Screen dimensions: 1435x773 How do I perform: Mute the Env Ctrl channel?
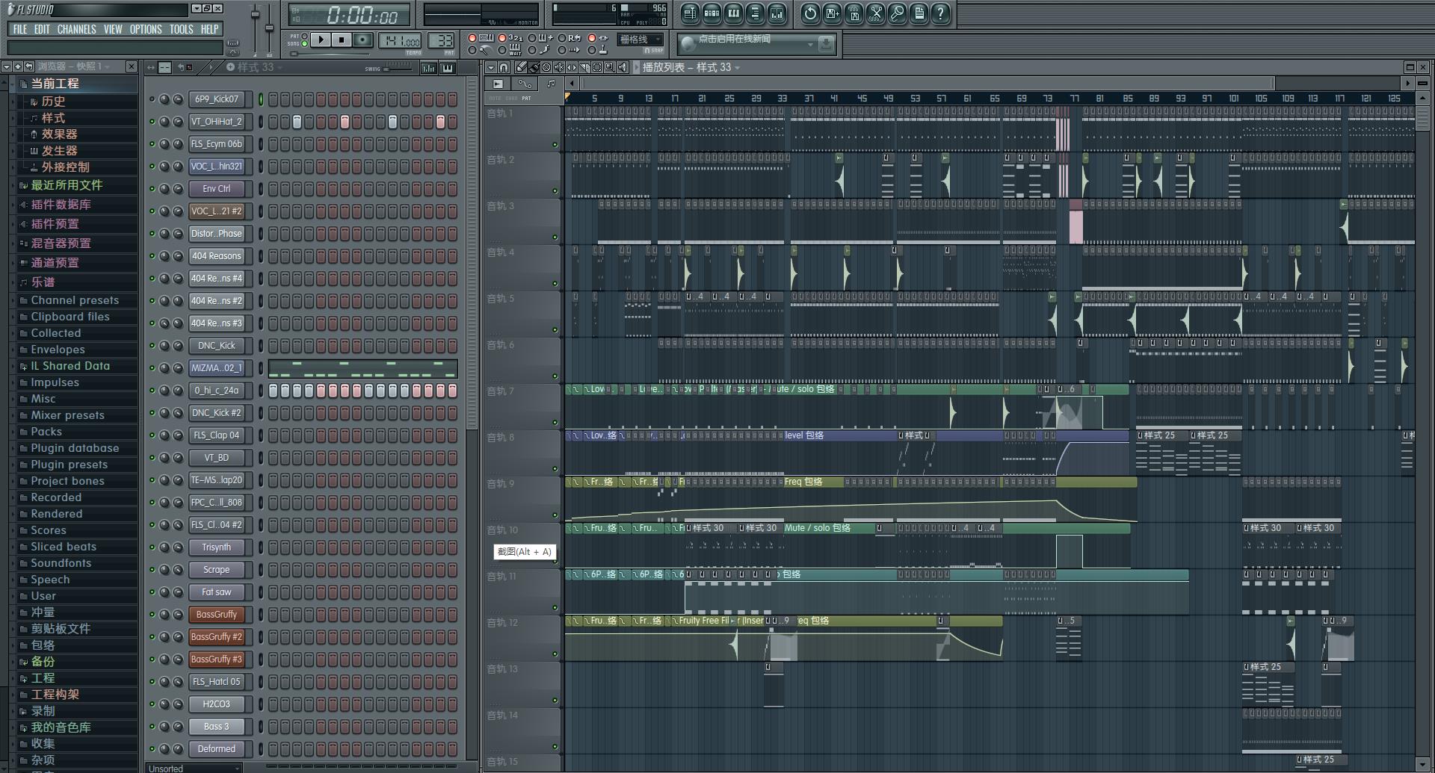point(152,188)
